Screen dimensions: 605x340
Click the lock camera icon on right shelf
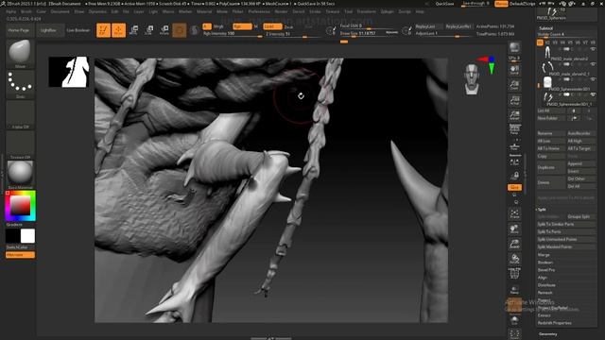[514, 177]
